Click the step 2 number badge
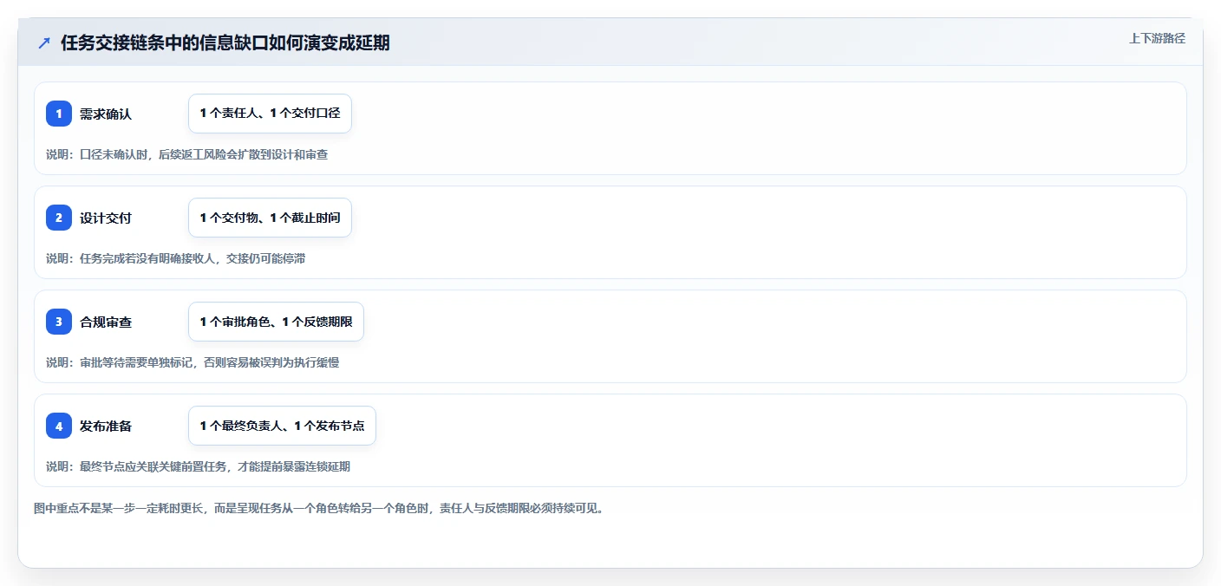 click(59, 218)
